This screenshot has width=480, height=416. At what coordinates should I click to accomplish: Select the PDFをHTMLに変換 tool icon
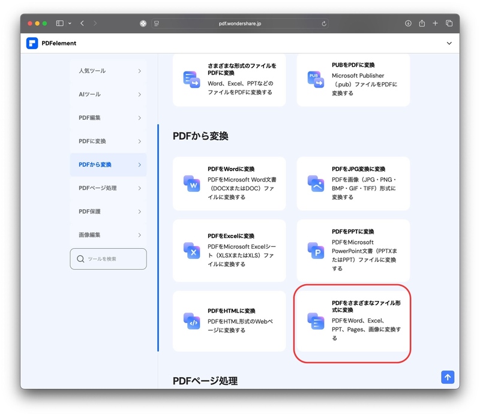191,320
